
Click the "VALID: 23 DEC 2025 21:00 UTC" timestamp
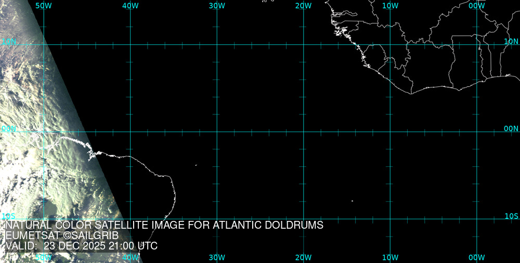pyautogui.click(x=81, y=246)
